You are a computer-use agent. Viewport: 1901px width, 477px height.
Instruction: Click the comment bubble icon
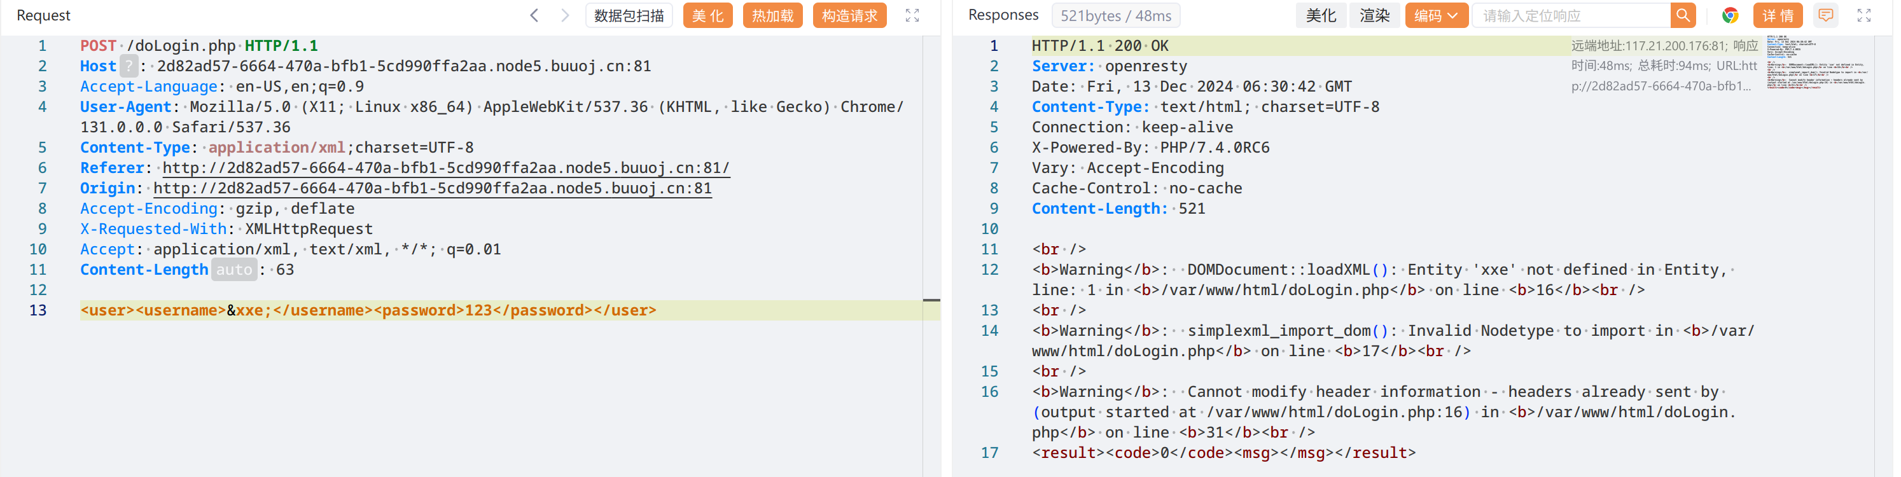tap(1826, 15)
